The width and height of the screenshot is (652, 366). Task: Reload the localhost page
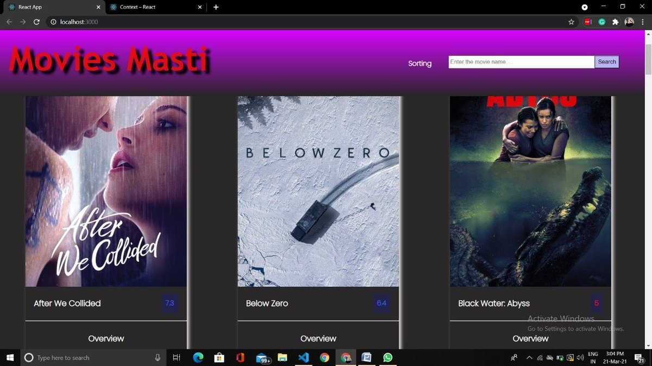[36, 22]
